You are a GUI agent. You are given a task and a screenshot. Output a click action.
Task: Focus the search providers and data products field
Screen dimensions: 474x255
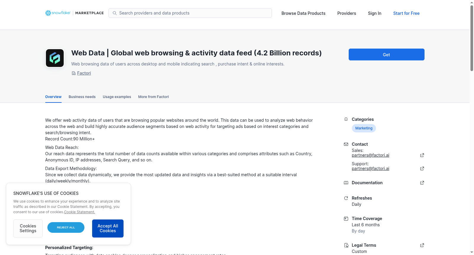[190, 13]
